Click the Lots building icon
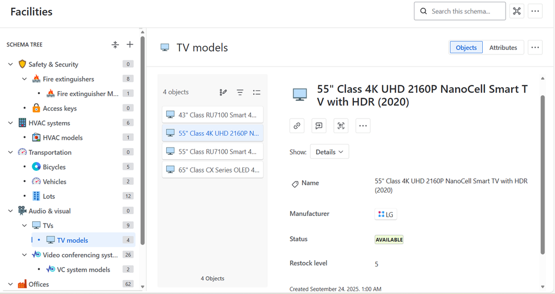This screenshot has height=294, width=555. 36,196
